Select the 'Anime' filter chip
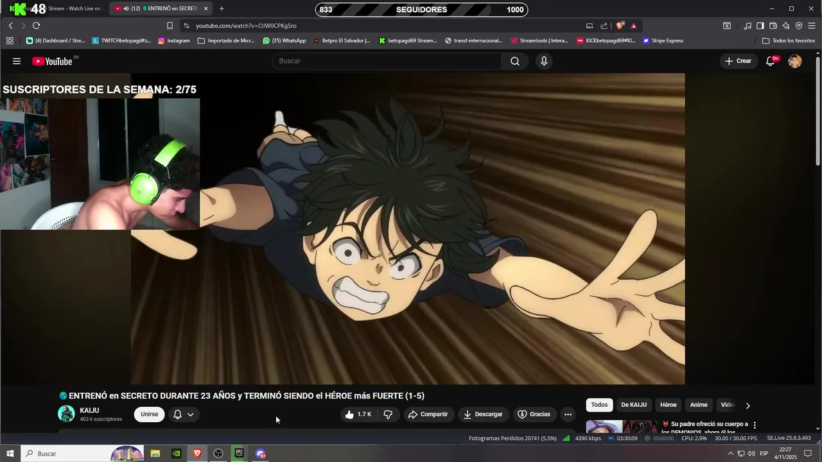The width and height of the screenshot is (822, 462). [x=699, y=405]
